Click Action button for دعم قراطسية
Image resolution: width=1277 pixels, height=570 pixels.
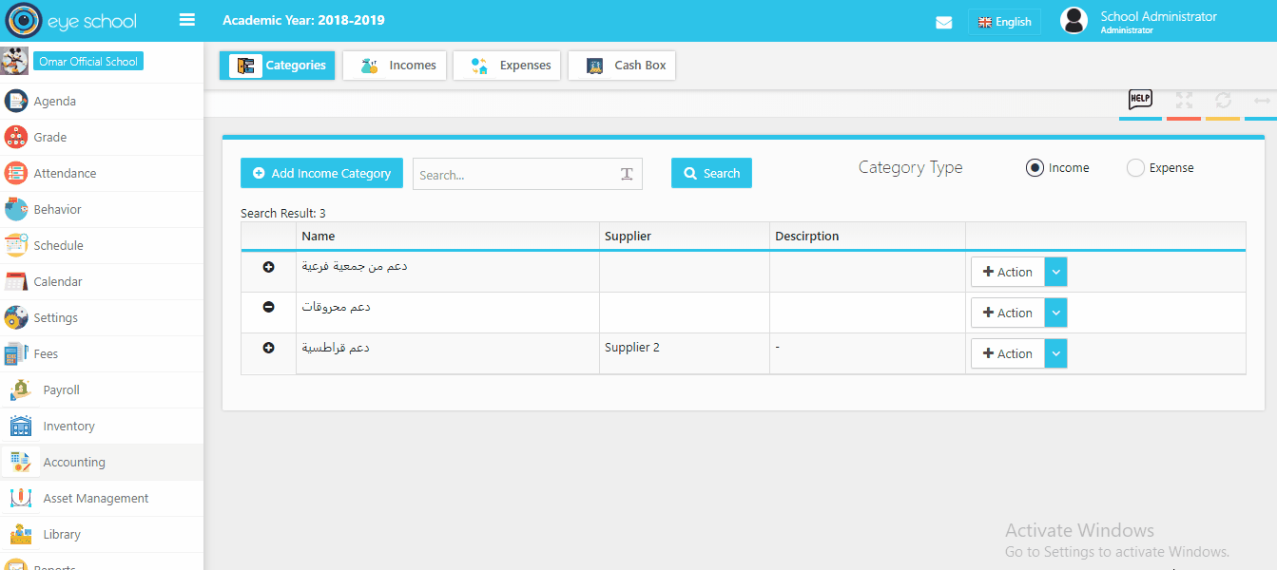1008,353
